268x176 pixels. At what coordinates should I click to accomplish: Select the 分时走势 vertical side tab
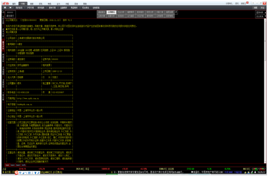click(3, 20)
